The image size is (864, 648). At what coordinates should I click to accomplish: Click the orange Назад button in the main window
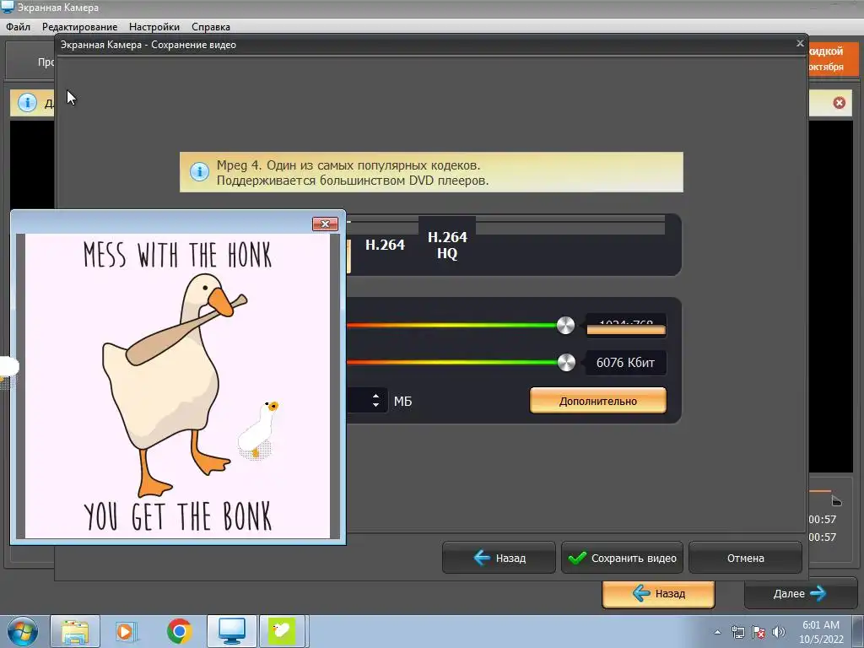coord(658,593)
